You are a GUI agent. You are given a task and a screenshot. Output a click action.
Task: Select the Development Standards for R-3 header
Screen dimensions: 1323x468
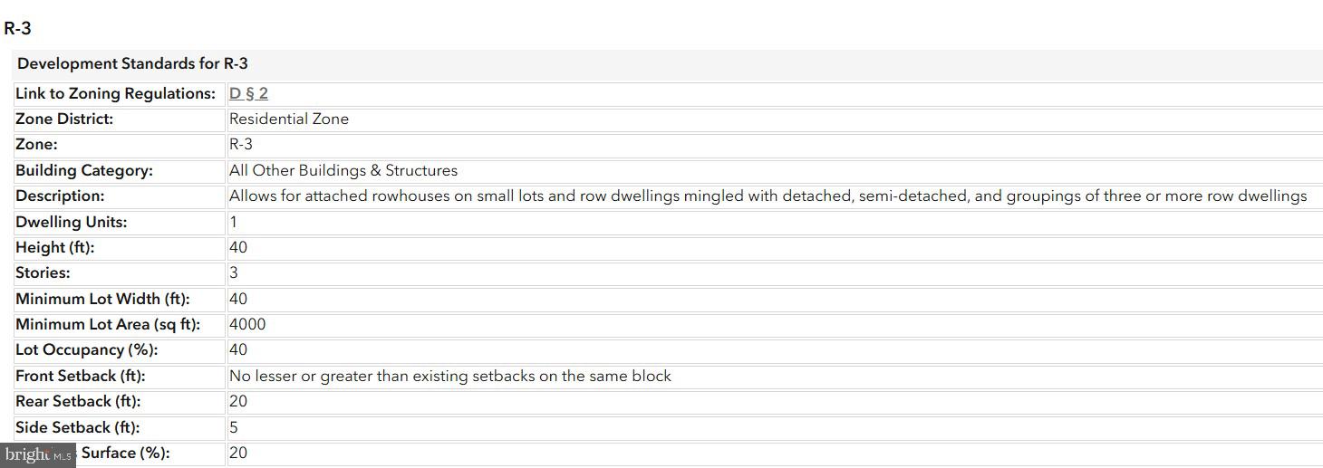132,63
